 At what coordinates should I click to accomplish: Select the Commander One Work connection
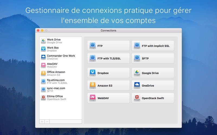pos(60,57)
